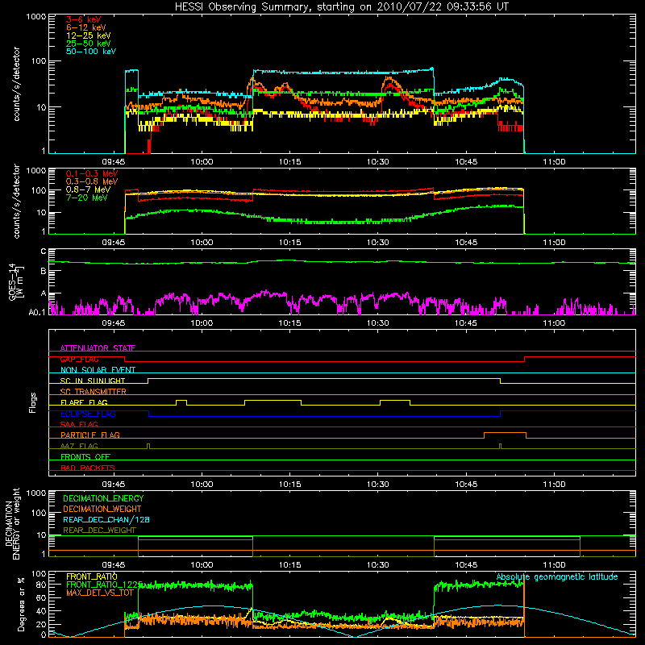Click the ECLIPSE_FLAG label
645x645 pixels.
(88, 414)
